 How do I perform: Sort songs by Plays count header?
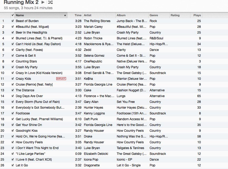coord(197,15)
